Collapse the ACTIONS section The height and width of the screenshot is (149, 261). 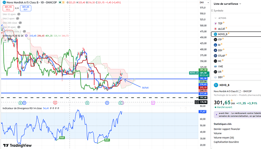(x=216, y=18)
